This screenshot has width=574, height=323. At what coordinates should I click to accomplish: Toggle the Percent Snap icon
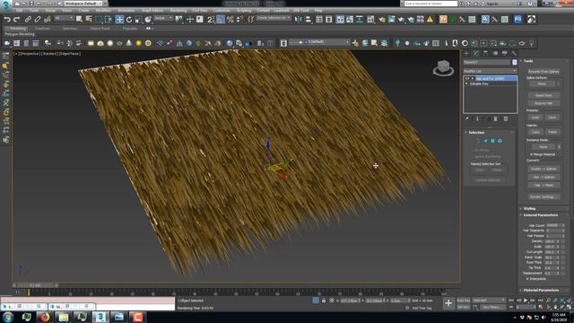coord(230,20)
